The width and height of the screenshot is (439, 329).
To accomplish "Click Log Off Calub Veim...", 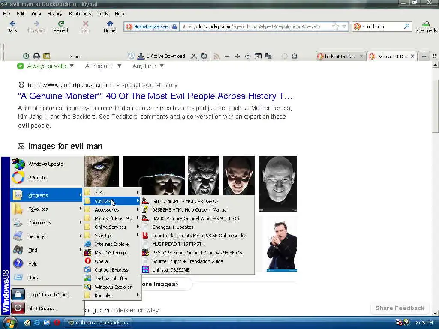I will (47, 295).
